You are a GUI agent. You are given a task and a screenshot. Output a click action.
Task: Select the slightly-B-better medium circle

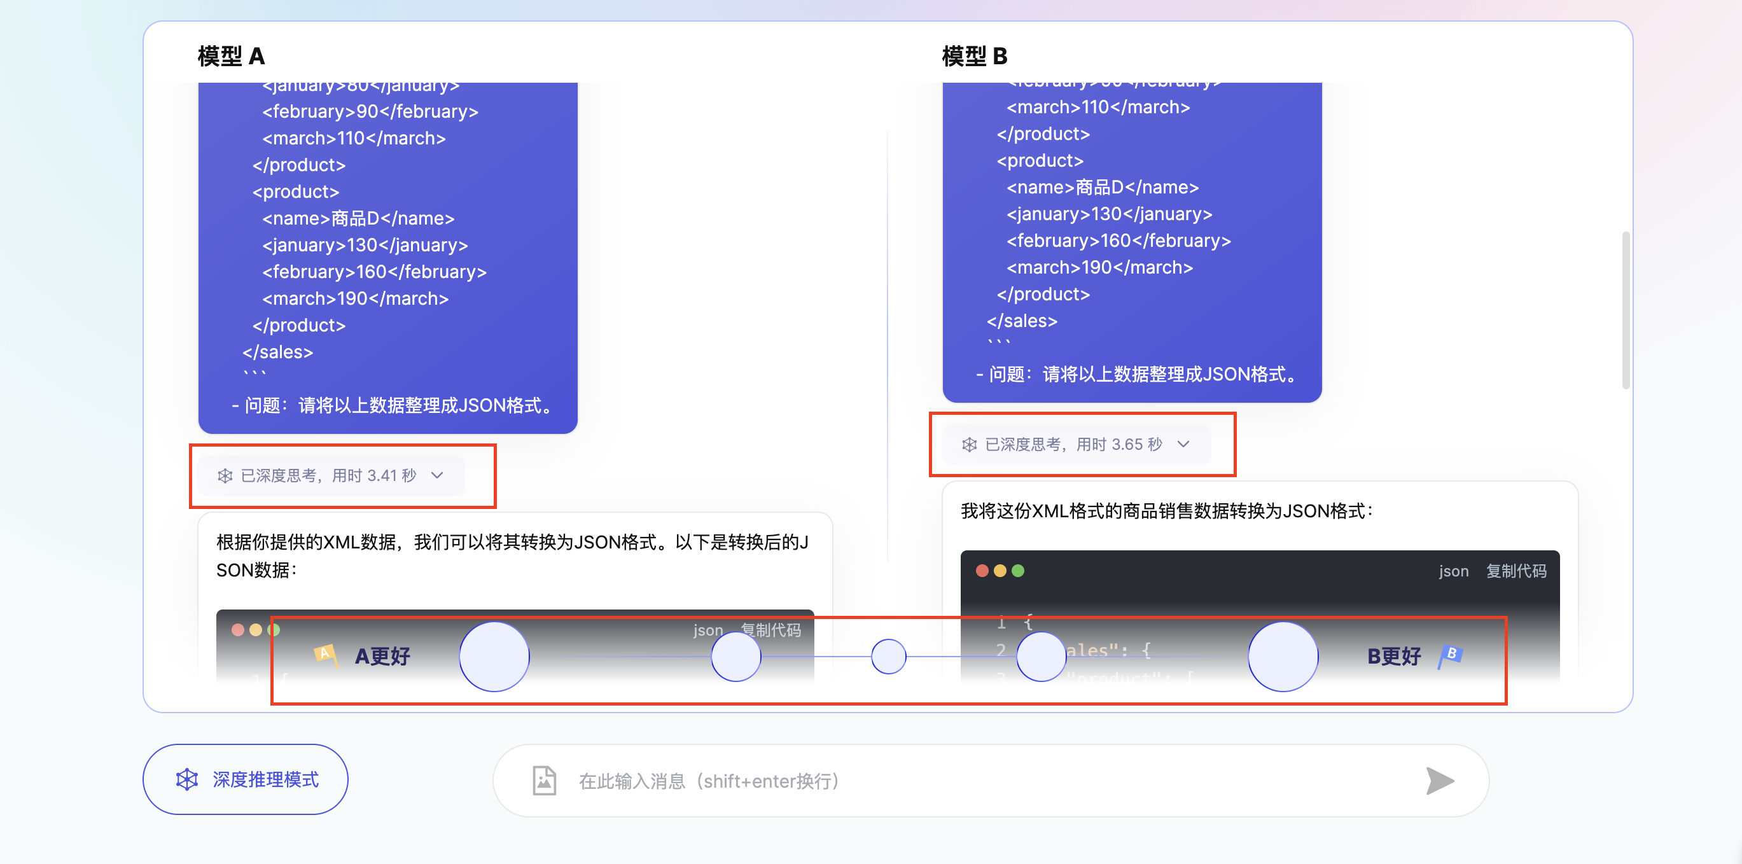[1042, 657]
